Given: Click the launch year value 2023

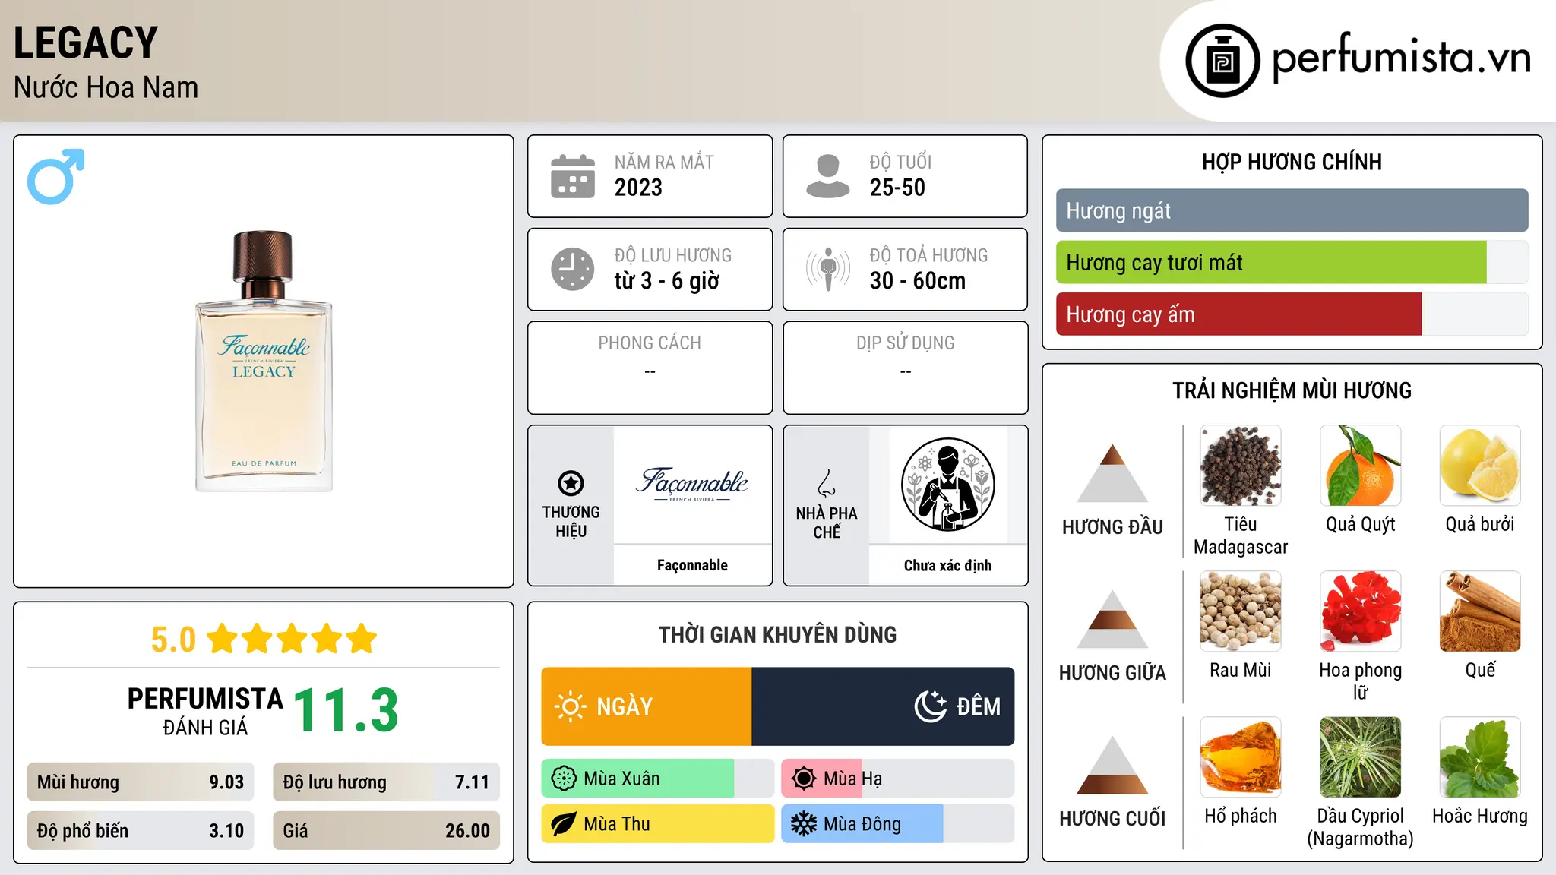Looking at the screenshot, I should coord(638,188).
